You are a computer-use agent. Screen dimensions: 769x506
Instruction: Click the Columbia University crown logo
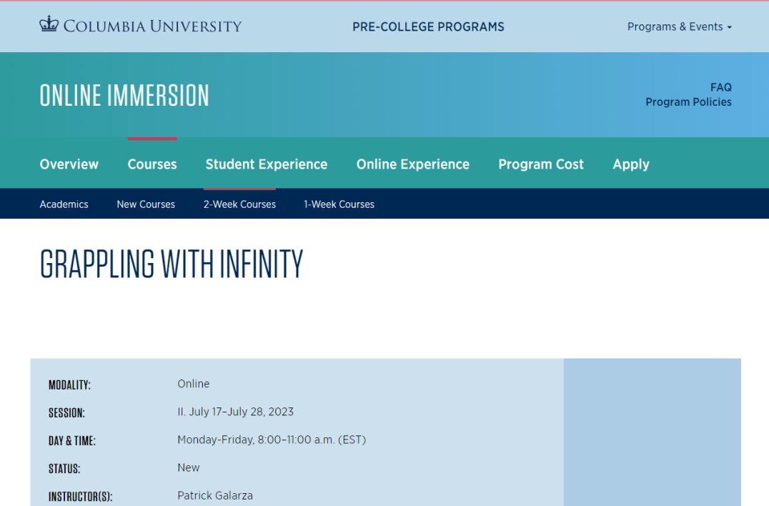click(x=49, y=24)
